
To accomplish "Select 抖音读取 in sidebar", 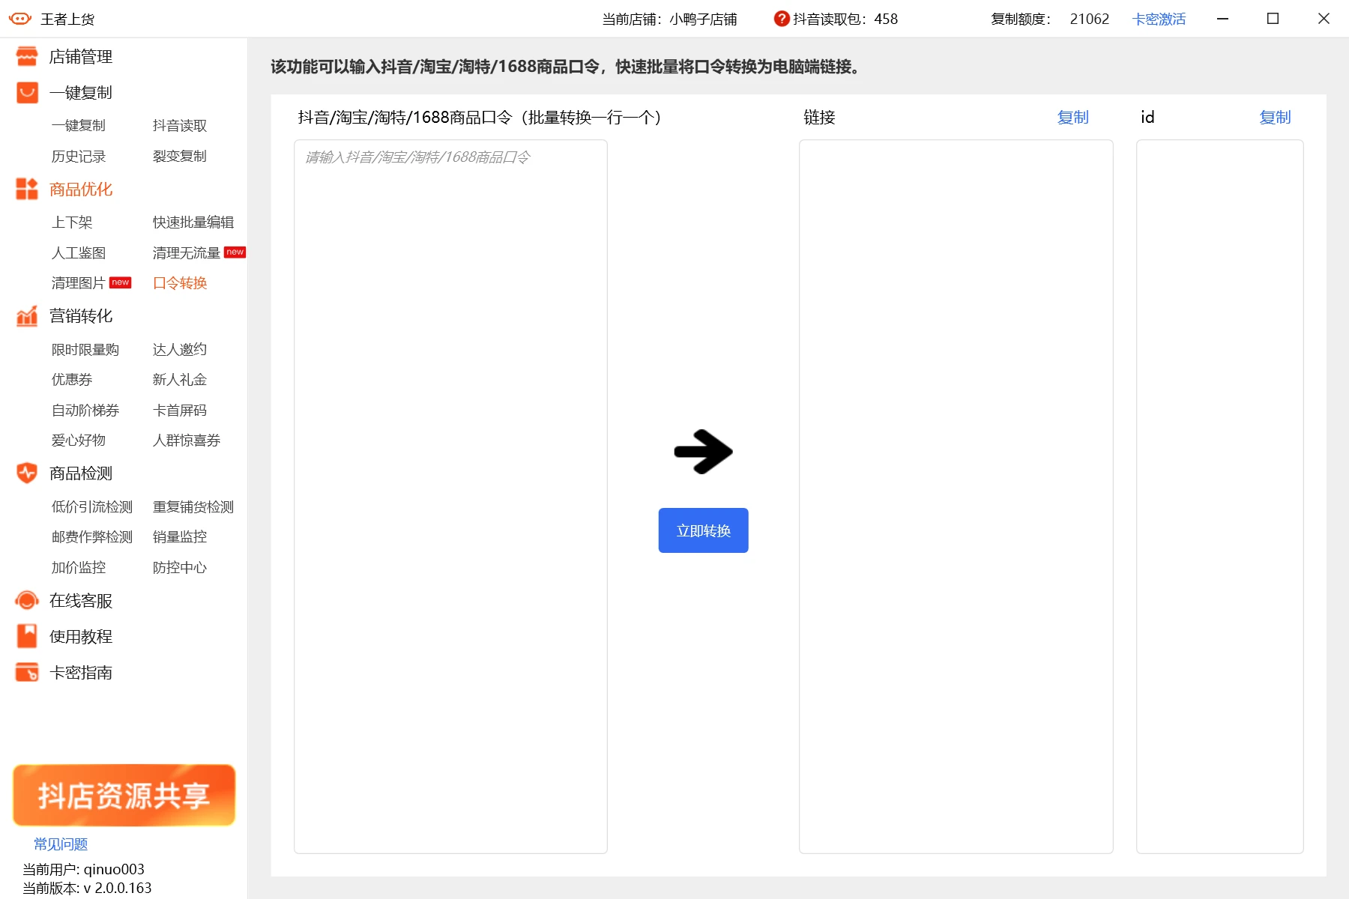I will coord(180,126).
